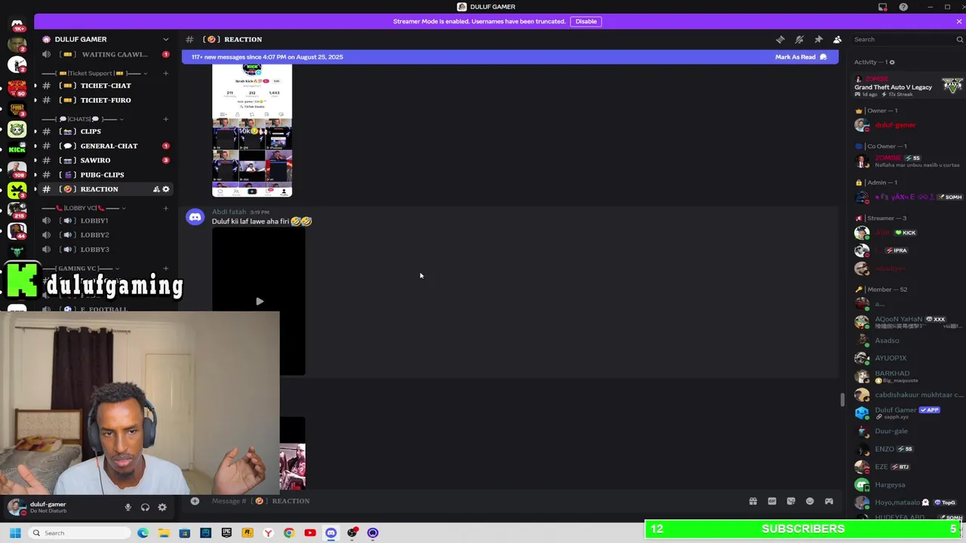Open YouTube from the taskbar
This screenshot has height=543, width=966.
(309, 533)
